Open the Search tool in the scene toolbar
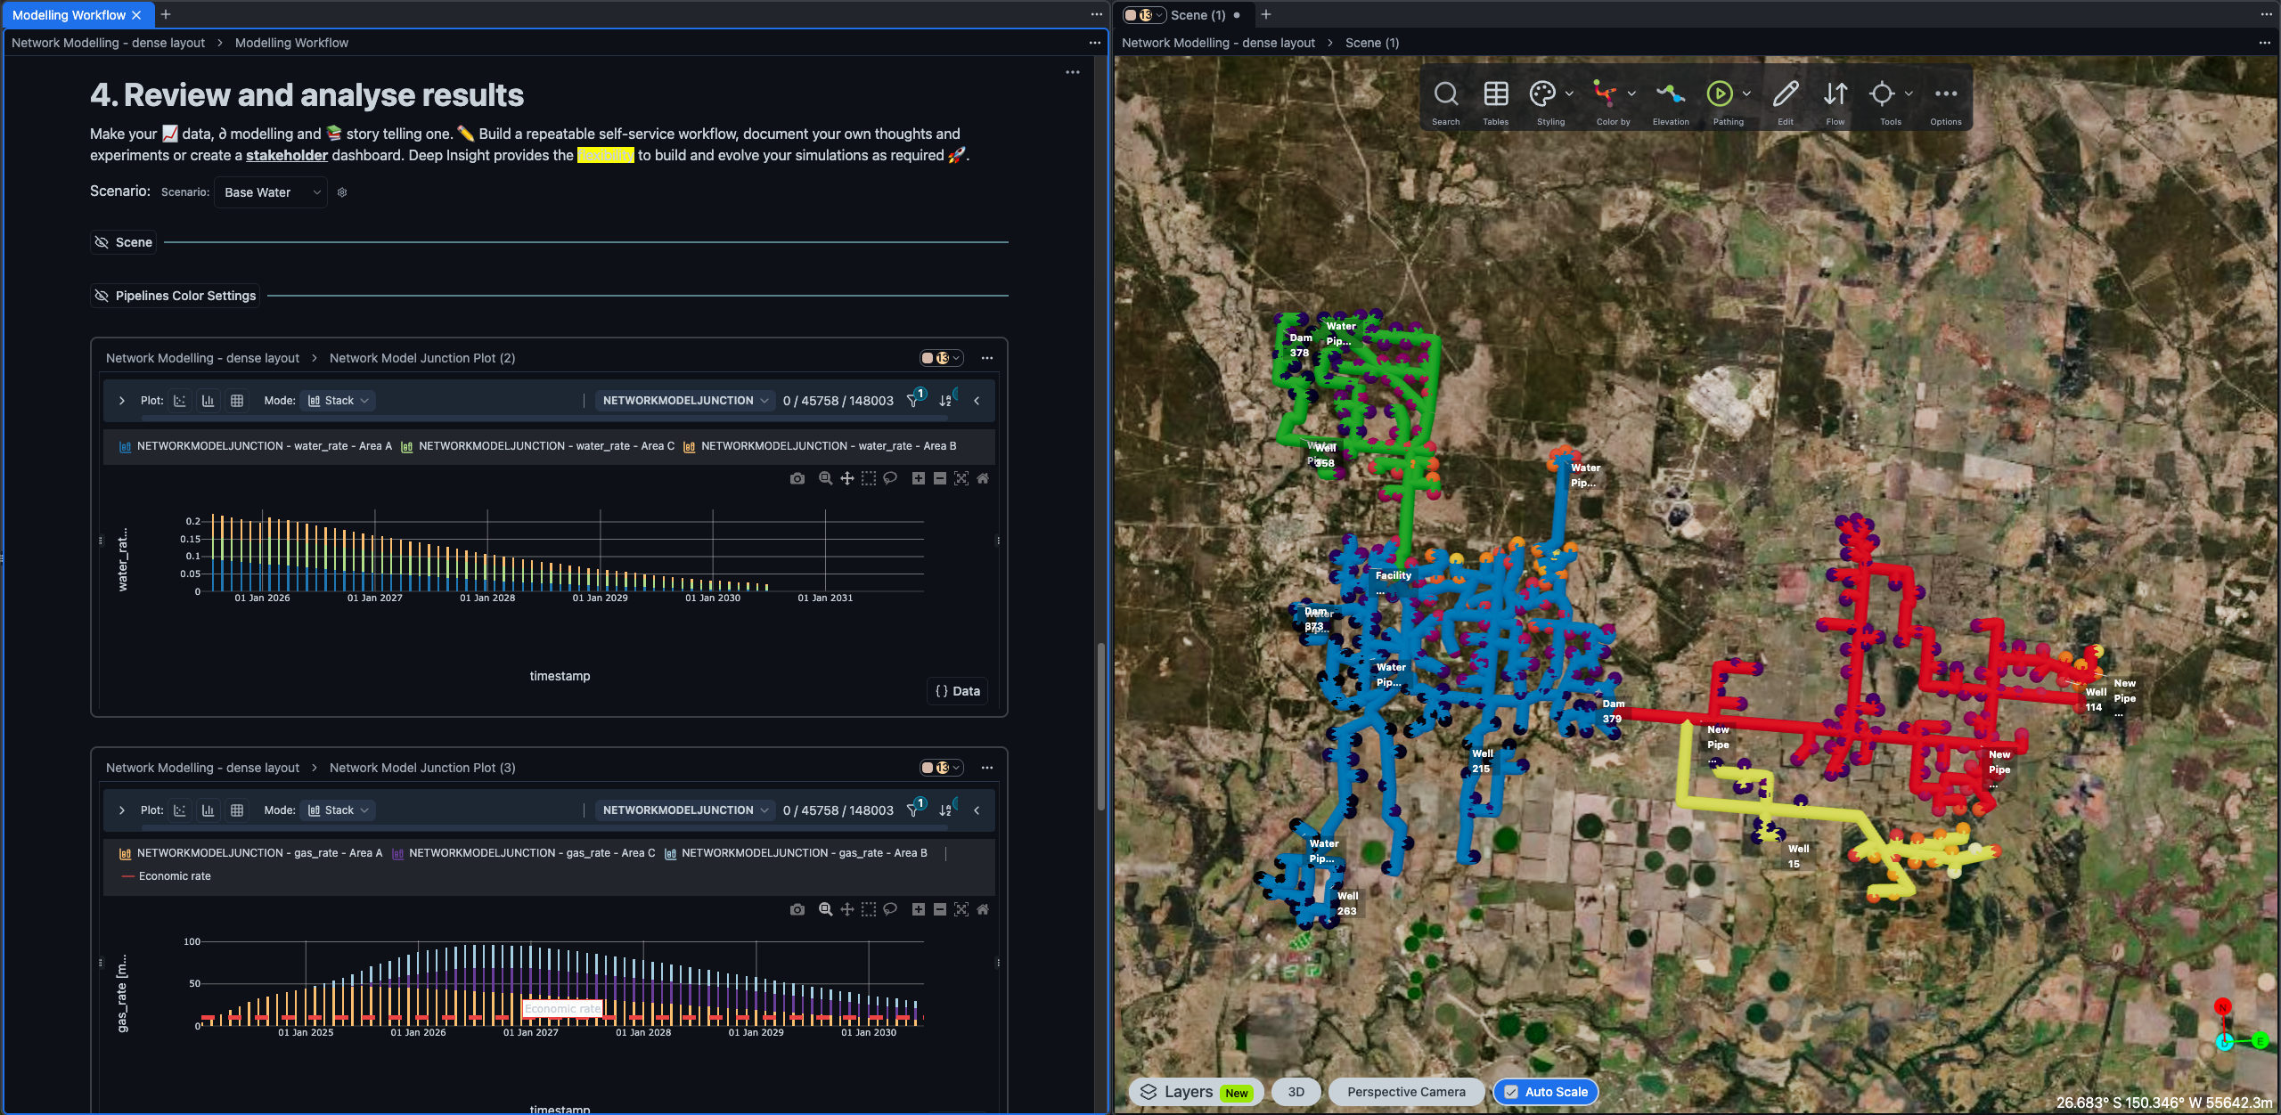This screenshot has width=2281, height=1115. click(x=1445, y=94)
